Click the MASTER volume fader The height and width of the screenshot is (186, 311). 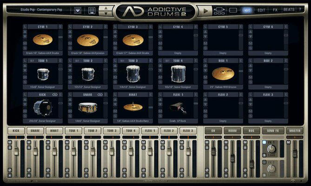(295, 153)
